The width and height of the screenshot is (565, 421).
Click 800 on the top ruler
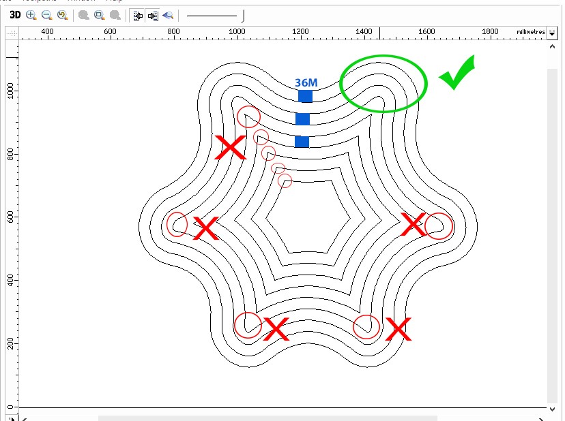coord(173,31)
